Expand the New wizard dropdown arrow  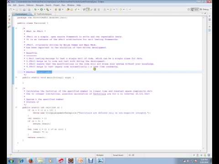[14, 10]
